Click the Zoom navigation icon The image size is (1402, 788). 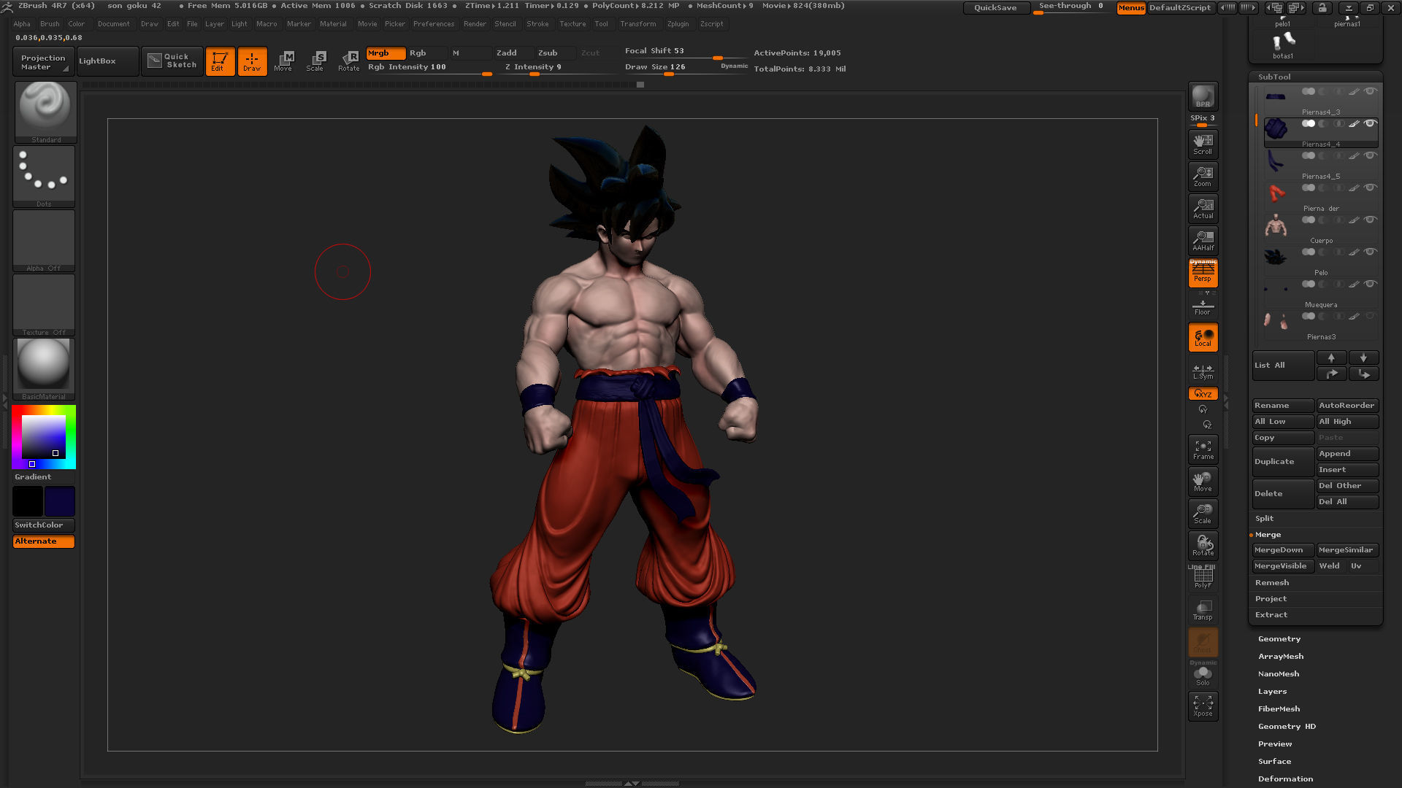1203,176
